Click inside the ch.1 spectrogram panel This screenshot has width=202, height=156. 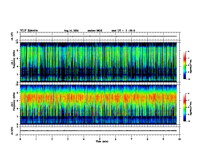[98, 62]
